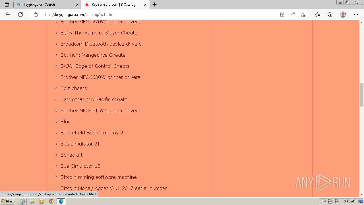Viewport: 364px width, 205px height.
Task: Open the Windows Start menu
Action: (8, 201)
